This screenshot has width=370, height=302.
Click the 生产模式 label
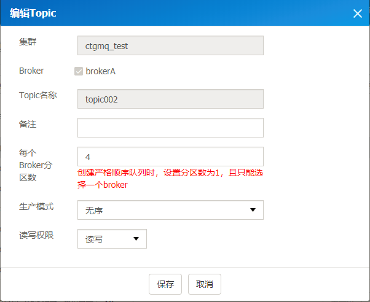(36, 206)
